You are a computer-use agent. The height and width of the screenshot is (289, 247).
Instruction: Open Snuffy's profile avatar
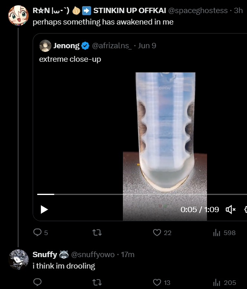pos(18,259)
